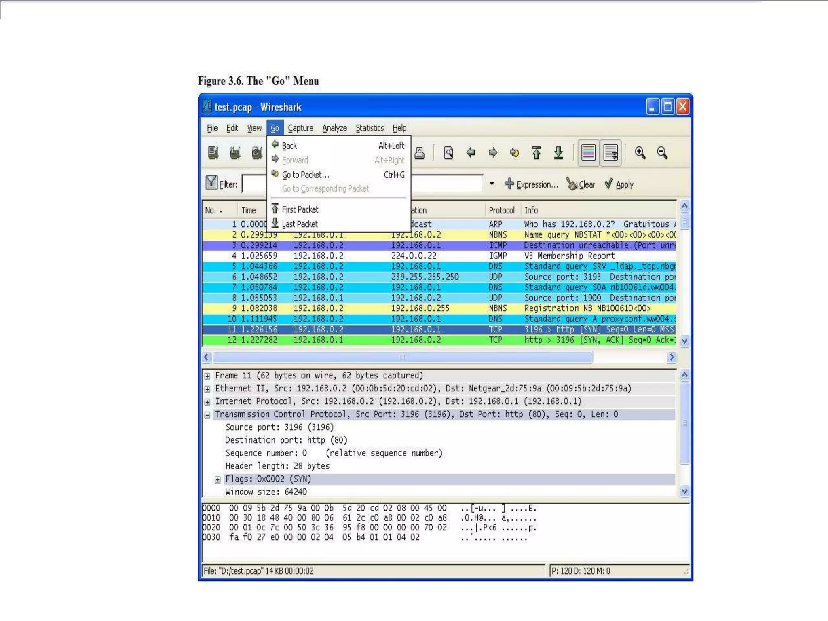
Task: Expand the Flags 0x0002 (SYN) node
Action: (x=218, y=480)
